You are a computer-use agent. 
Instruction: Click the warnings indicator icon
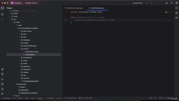167,12
